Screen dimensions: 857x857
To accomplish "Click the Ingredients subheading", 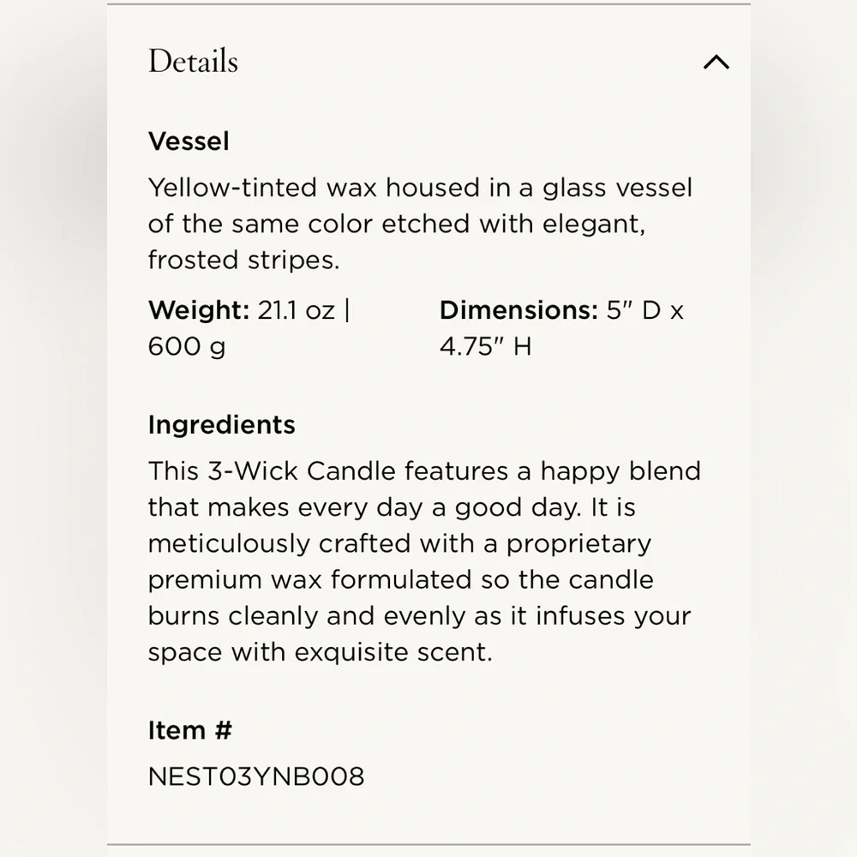I will coord(221,425).
